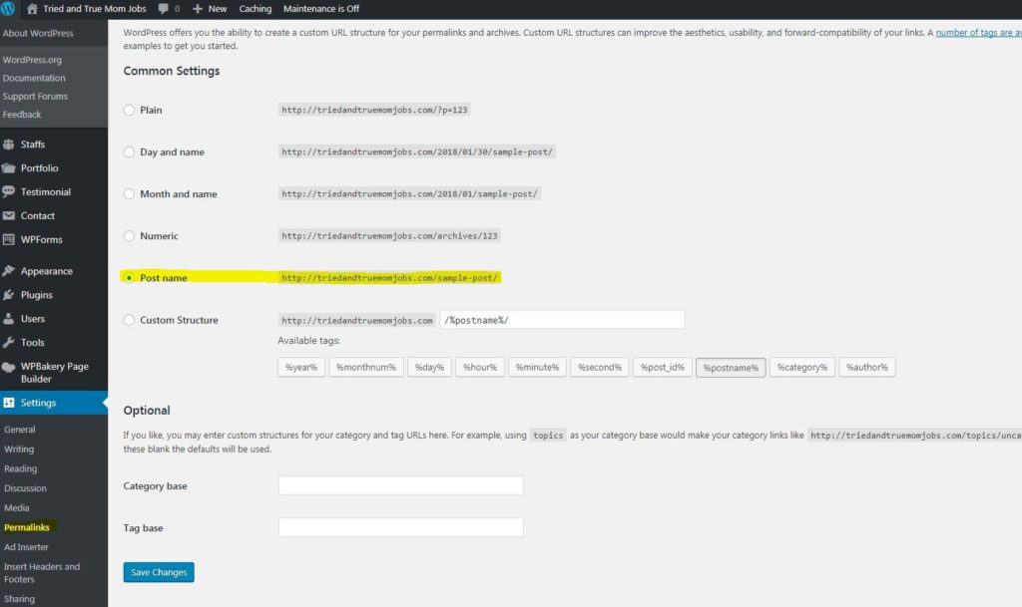
Task: Go to Discussion settings submenu
Action: (x=25, y=488)
